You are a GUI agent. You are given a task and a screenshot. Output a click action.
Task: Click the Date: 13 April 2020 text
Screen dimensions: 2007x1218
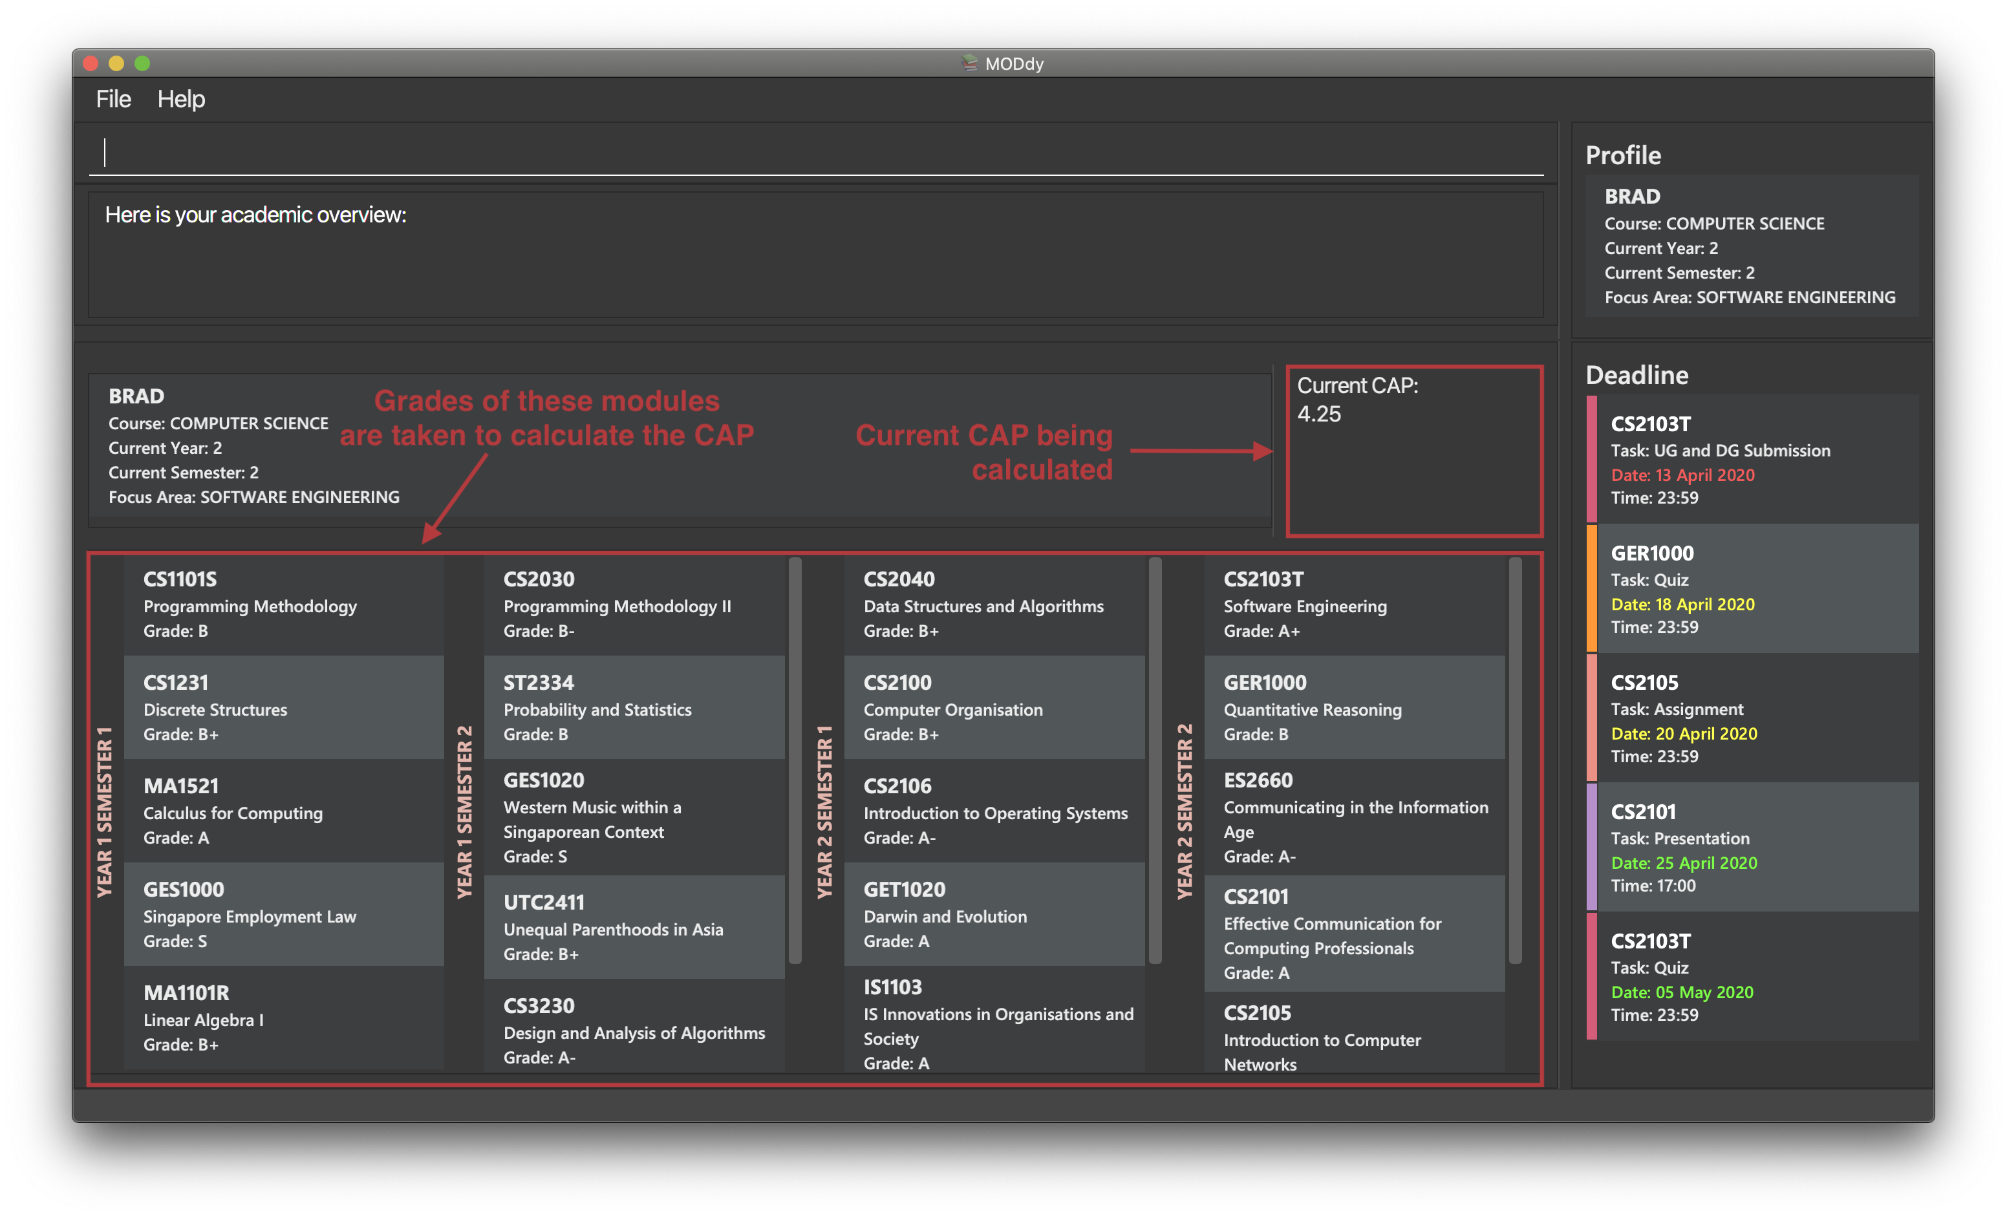pyautogui.click(x=1683, y=475)
